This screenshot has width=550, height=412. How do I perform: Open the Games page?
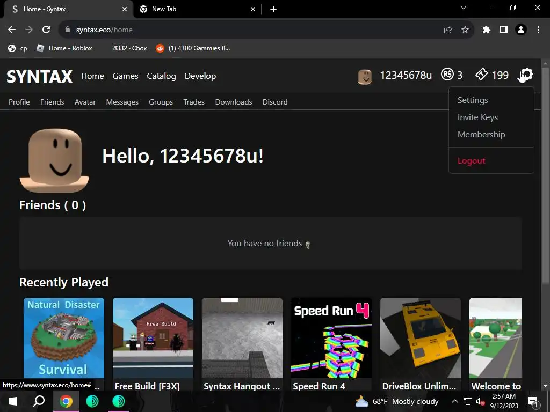click(125, 76)
